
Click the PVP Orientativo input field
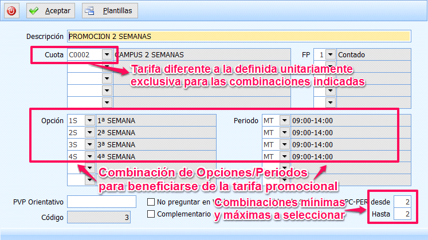99,202
